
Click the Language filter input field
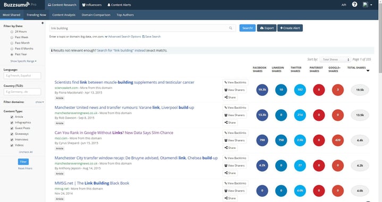click(22, 76)
